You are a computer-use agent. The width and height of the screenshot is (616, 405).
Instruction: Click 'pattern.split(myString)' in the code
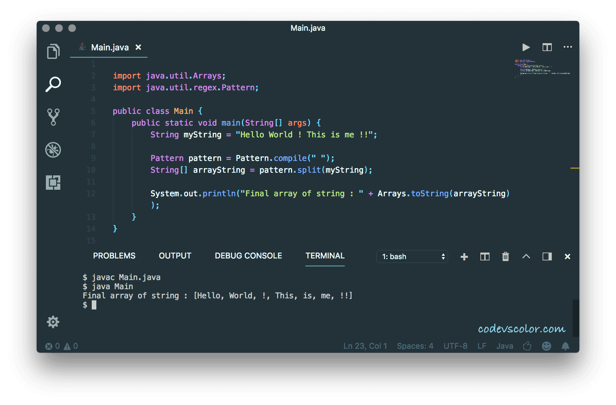(314, 170)
